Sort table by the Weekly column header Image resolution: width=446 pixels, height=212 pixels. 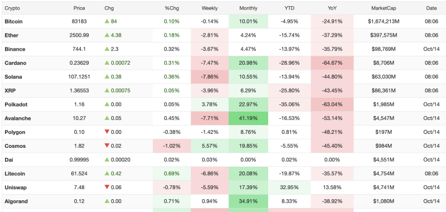click(x=210, y=8)
